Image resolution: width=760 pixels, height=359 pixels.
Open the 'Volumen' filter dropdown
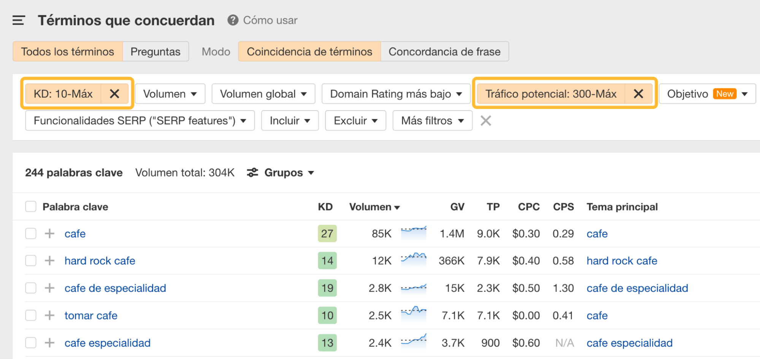coord(170,93)
